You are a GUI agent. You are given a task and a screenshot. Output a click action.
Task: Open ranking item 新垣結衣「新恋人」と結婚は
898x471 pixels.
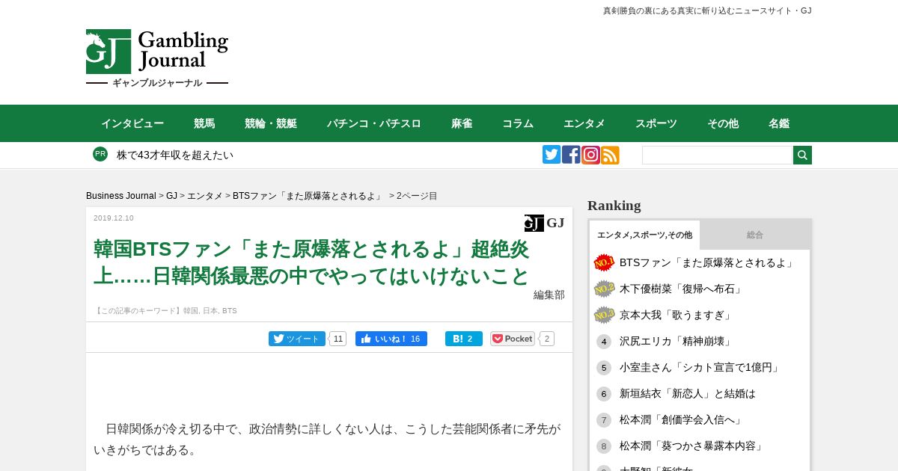pos(688,394)
